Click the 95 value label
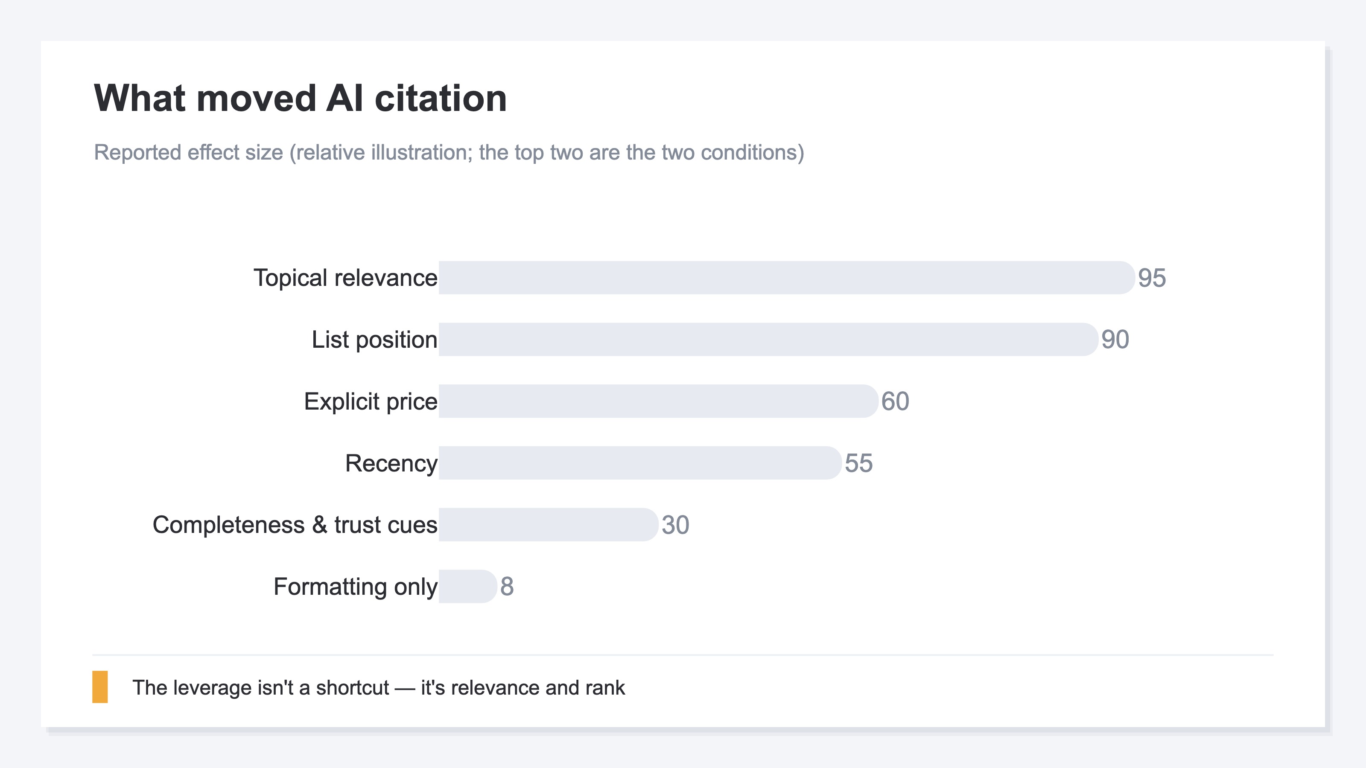1366x768 pixels. click(1152, 278)
